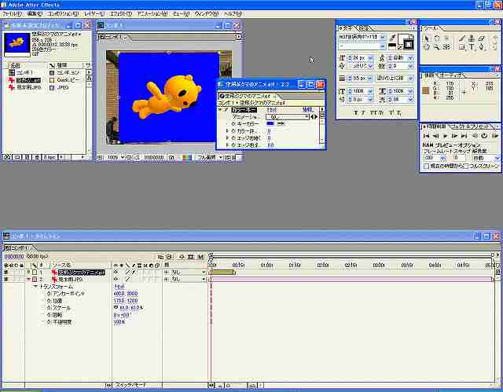
Task: Open the leading dropdown set to auto
Action: [x=410, y=58]
